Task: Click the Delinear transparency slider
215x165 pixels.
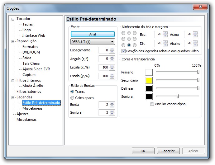Action: pyautogui.click(x=178, y=88)
